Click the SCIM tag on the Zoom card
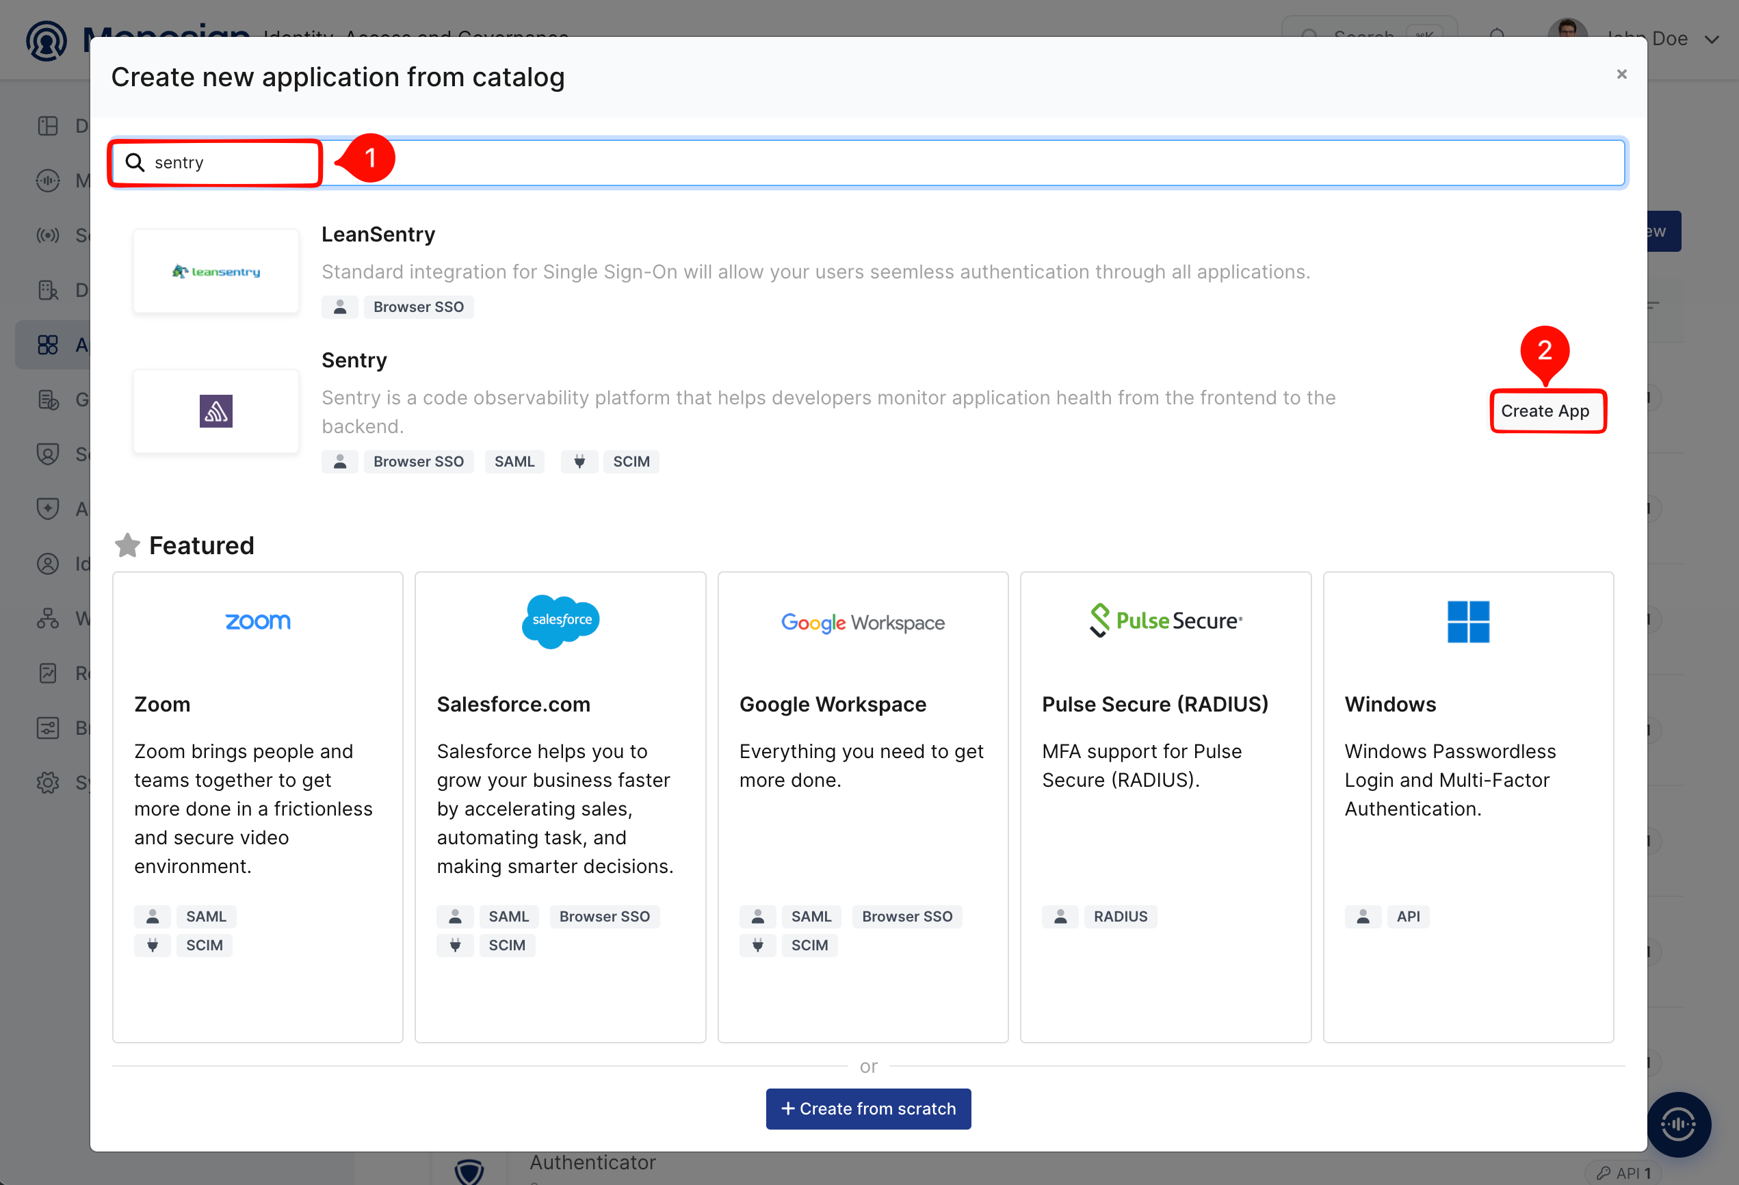This screenshot has height=1185, width=1739. [x=205, y=946]
